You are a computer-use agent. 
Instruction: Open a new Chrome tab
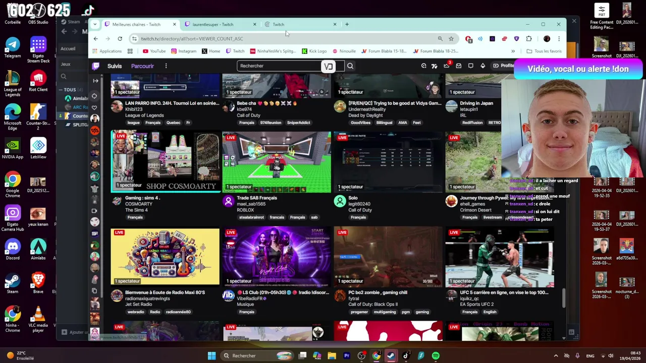click(347, 24)
